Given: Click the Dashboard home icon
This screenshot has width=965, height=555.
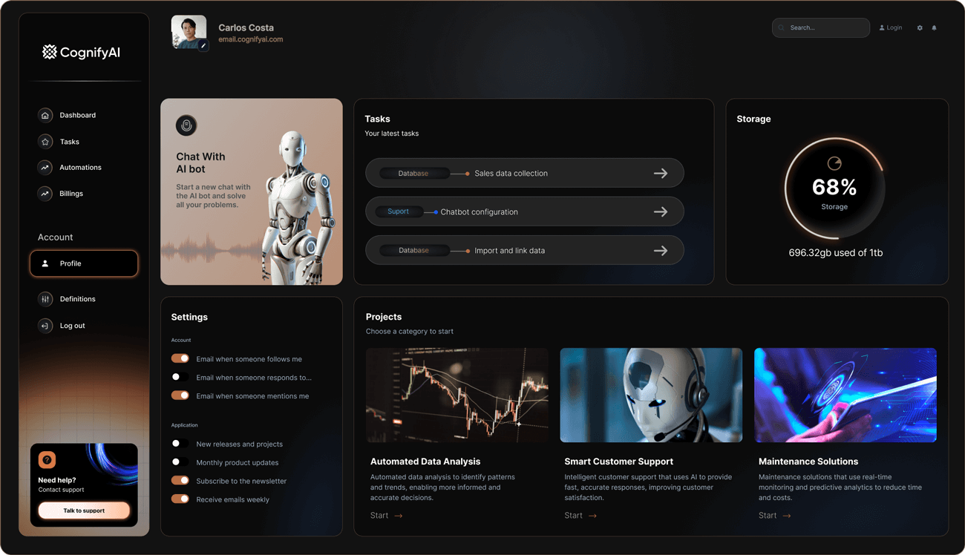Looking at the screenshot, I should click(45, 115).
